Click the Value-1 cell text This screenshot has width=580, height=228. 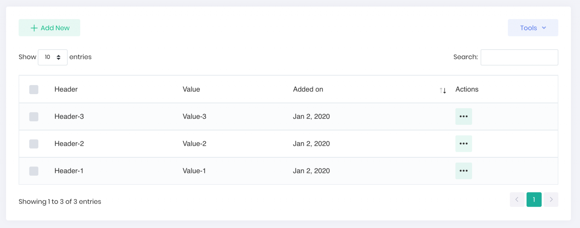(194, 171)
